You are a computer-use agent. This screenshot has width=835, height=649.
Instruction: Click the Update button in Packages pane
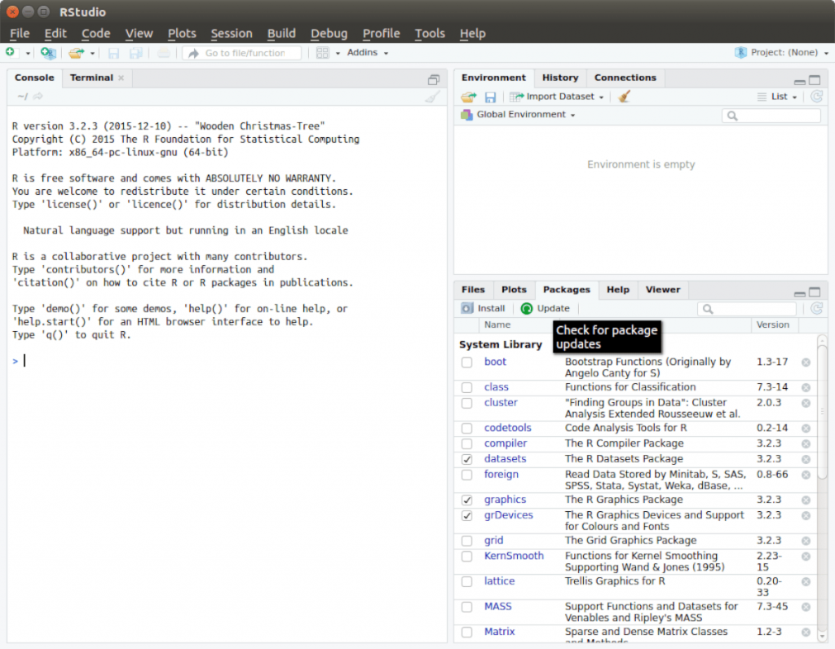coord(546,308)
